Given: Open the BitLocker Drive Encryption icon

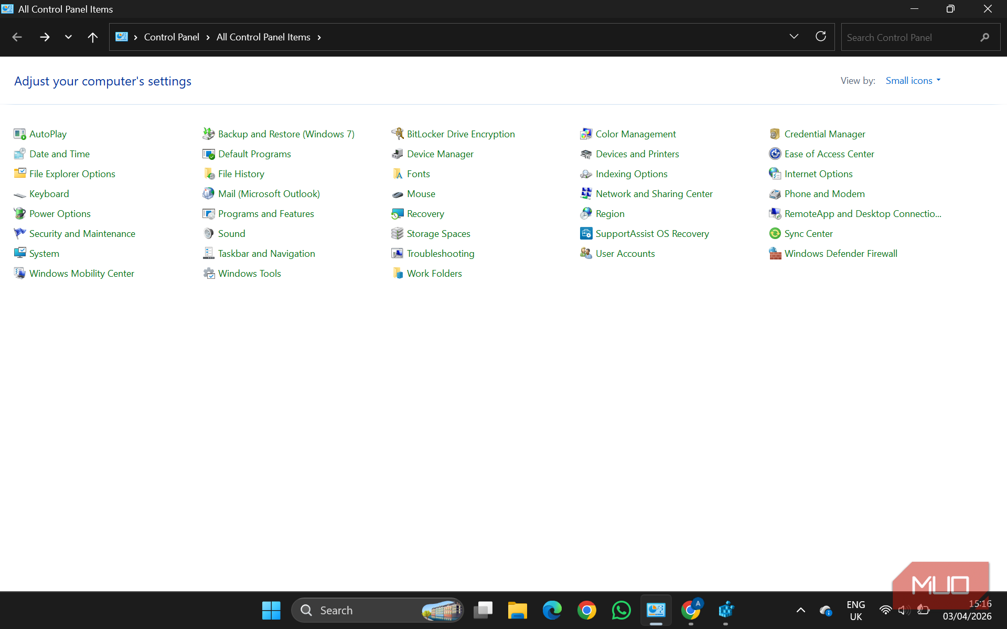Looking at the screenshot, I should (x=398, y=134).
